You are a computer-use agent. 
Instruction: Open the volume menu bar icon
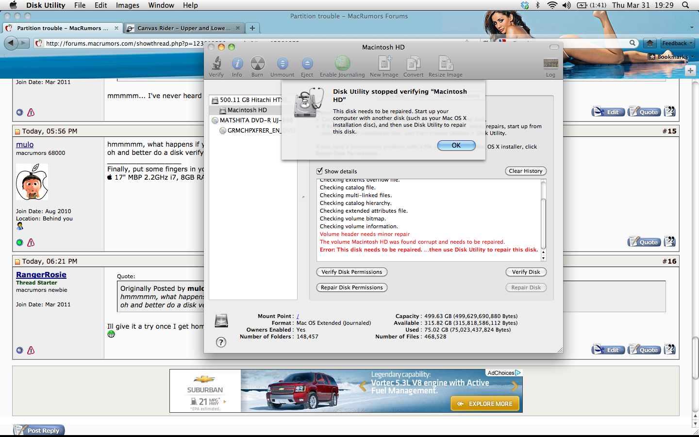(566, 5)
